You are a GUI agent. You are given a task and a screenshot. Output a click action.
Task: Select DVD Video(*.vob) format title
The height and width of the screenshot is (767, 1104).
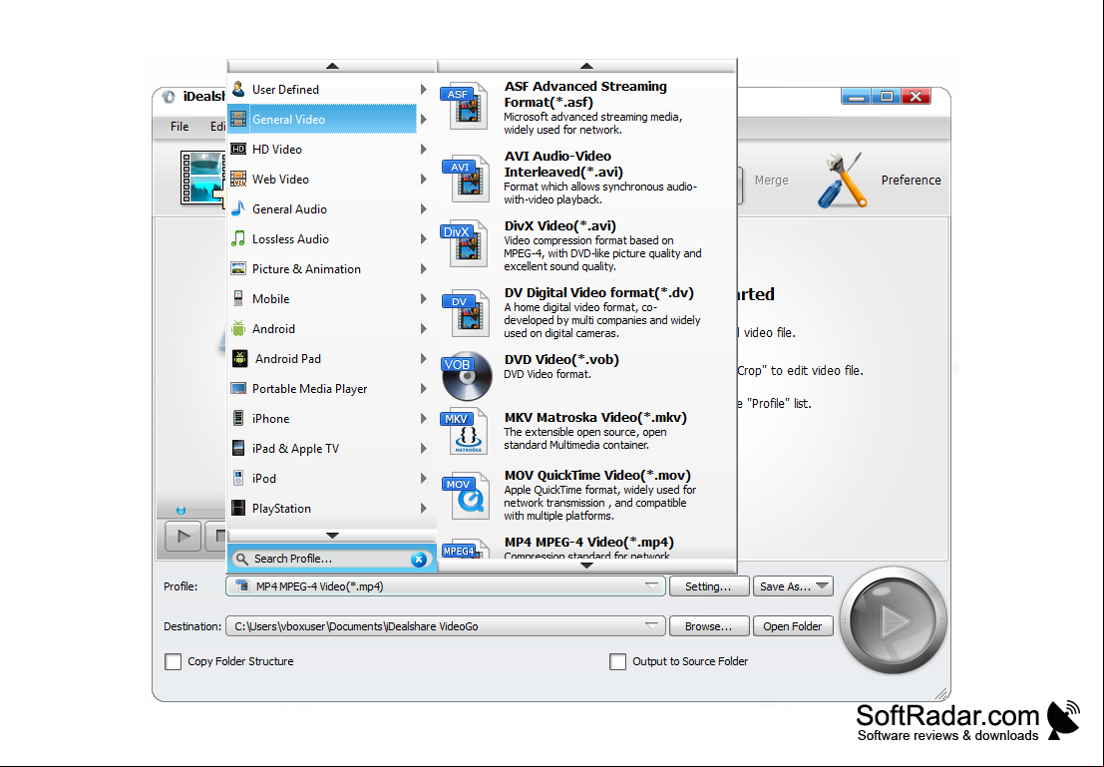pyautogui.click(x=561, y=359)
